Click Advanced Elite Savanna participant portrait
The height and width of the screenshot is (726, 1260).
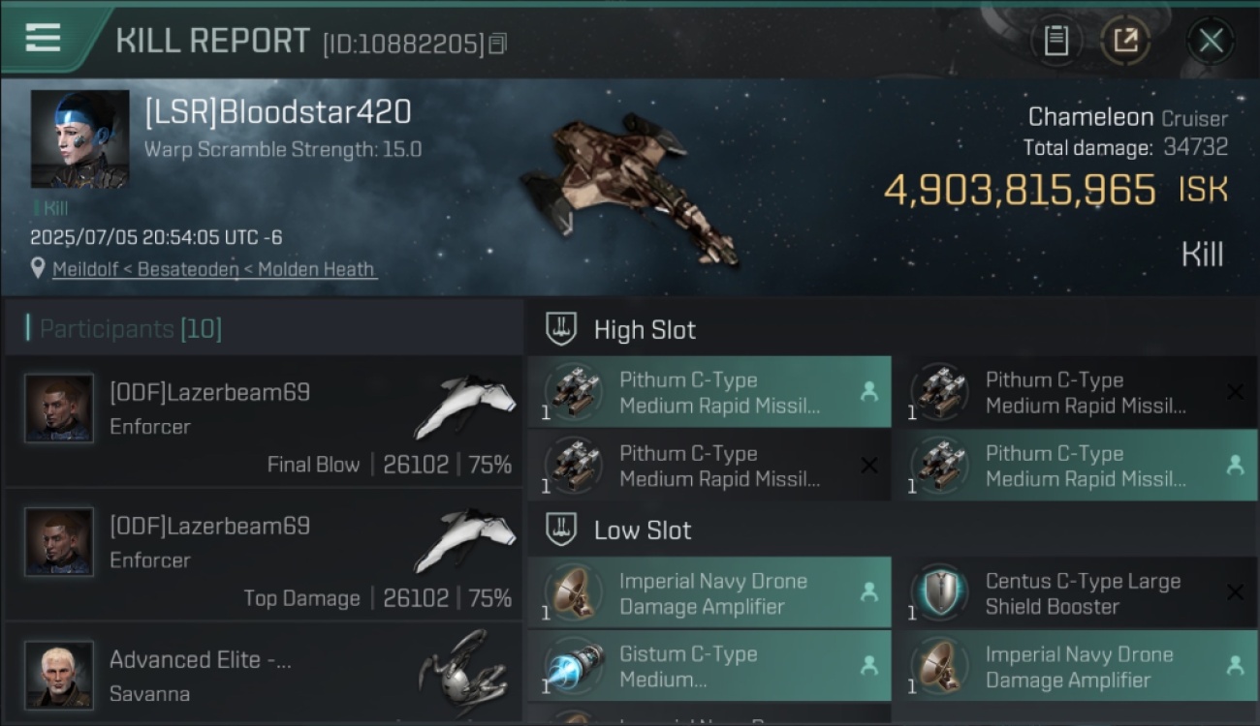(x=59, y=675)
